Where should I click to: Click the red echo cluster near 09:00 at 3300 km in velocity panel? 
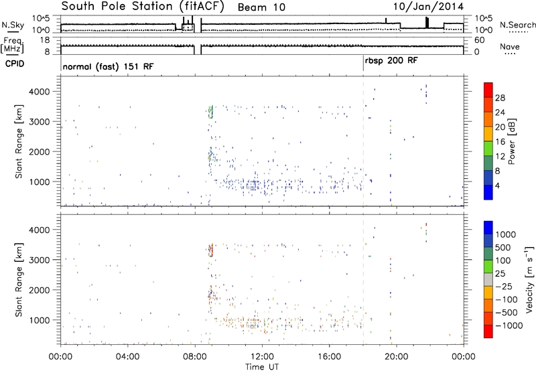pos(211,250)
